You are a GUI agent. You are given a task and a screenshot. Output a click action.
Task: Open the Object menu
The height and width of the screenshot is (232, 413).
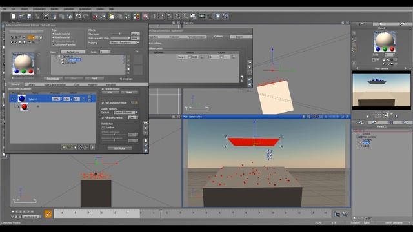(25, 9)
